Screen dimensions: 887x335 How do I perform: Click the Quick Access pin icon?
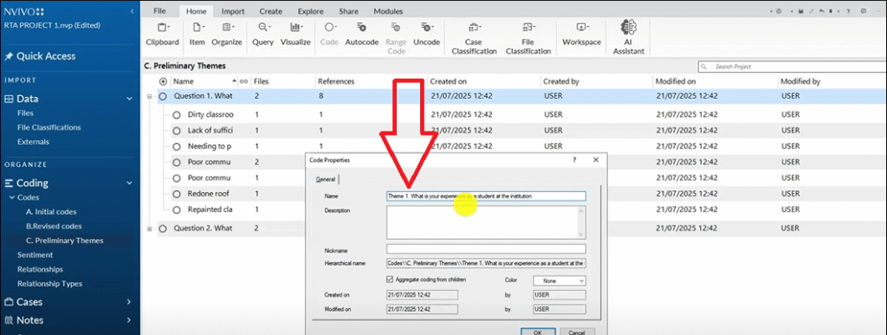(x=9, y=56)
